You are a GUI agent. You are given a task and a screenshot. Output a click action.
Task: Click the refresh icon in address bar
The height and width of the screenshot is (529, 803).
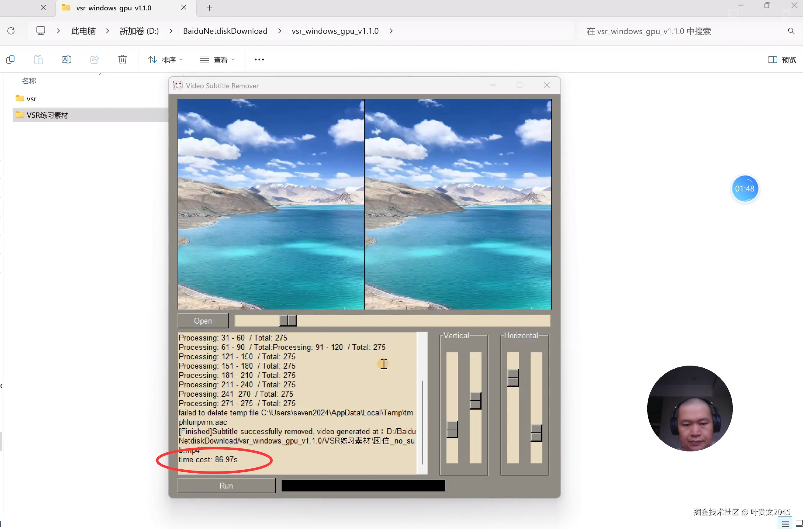[x=11, y=31]
